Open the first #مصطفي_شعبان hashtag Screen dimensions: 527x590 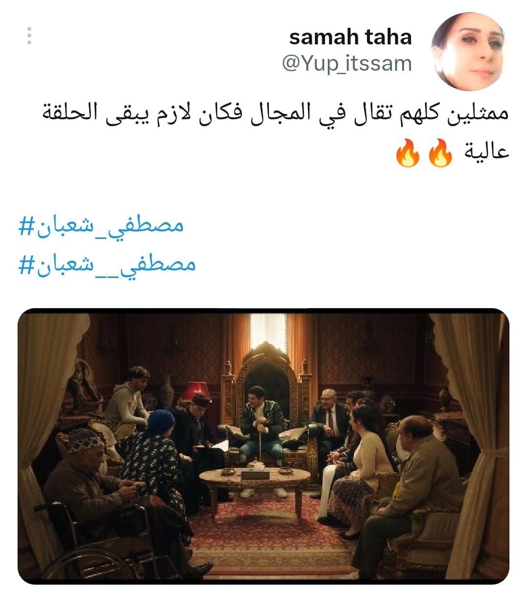click(x=101, y=226)
